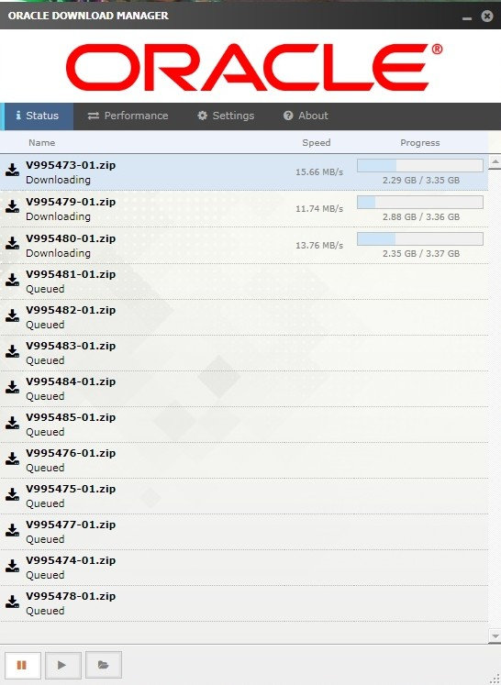Open the About tab
Screen dimensions: 501x685
point(306,116)
